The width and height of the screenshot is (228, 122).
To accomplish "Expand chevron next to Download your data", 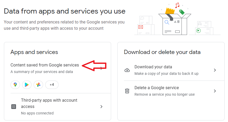I will tap(215, 70).
